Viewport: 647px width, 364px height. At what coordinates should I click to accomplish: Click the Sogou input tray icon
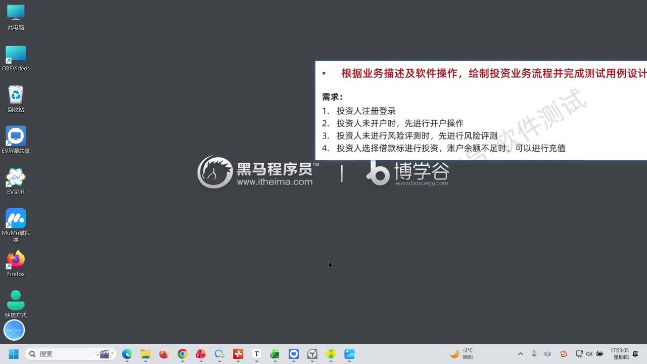564,354
